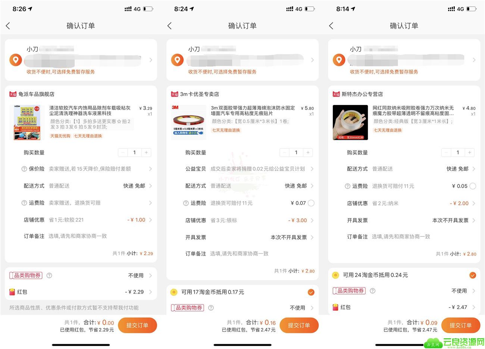Tap the question icon next to 运费险 in the middle screen

pyautogui.click(x=186, y=203)
